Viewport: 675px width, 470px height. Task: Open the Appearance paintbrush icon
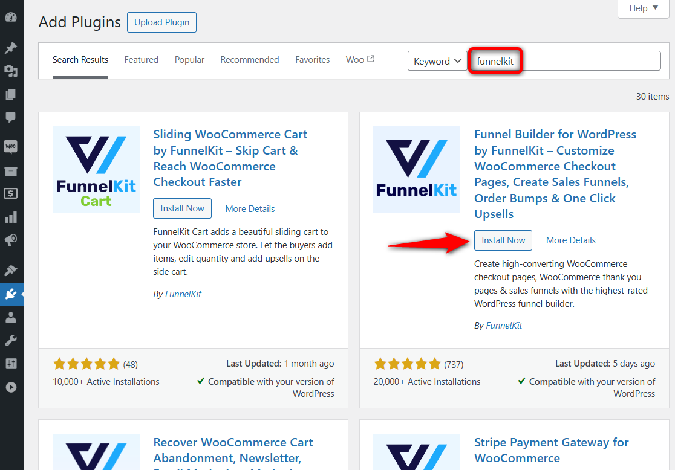[x=11, y=271]
